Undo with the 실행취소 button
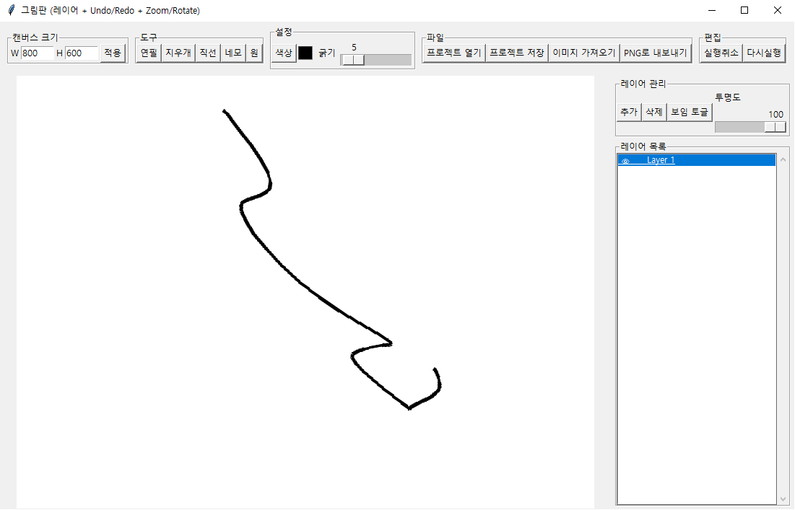Image resolution: width=795 pixels, height=510 pixels. pyautogui.click(x=721, y=53)
